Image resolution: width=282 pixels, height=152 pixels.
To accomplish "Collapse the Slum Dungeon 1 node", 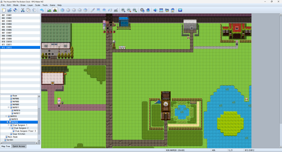I will coord(9,125).
